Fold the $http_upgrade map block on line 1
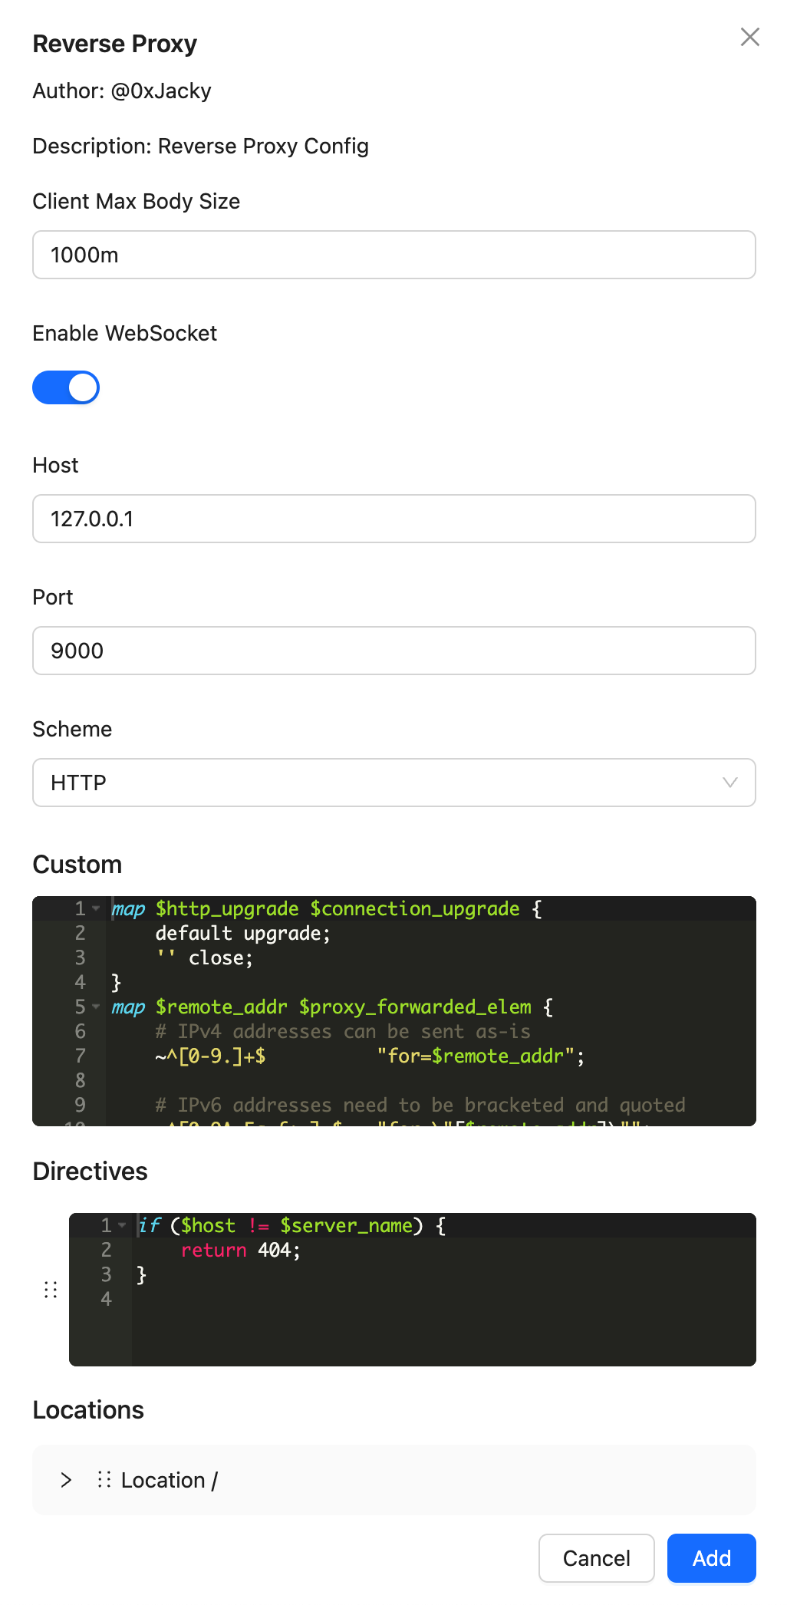 [x=96, y=908]
